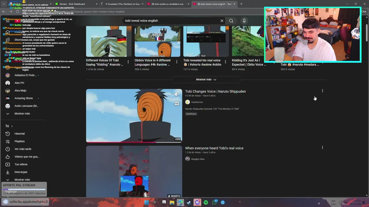Play the 'When everyone heard' Shorts thumbnail
Image resolution: width=369 pixels, height=207 pixels.
click(134, 171)
